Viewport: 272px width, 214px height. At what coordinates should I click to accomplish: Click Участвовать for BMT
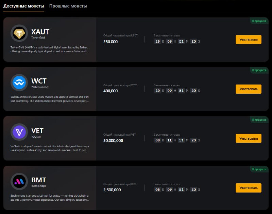tap(249, 188)
